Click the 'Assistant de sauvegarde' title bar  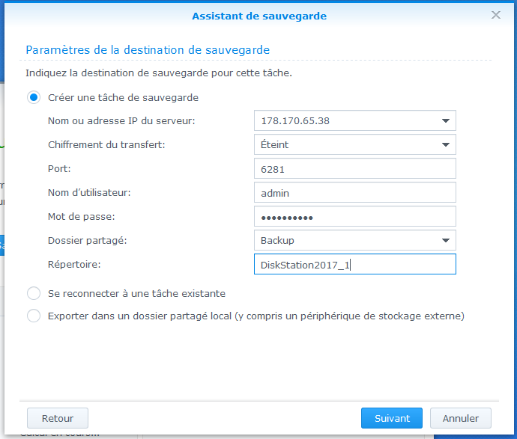click(x=258, y=15)
